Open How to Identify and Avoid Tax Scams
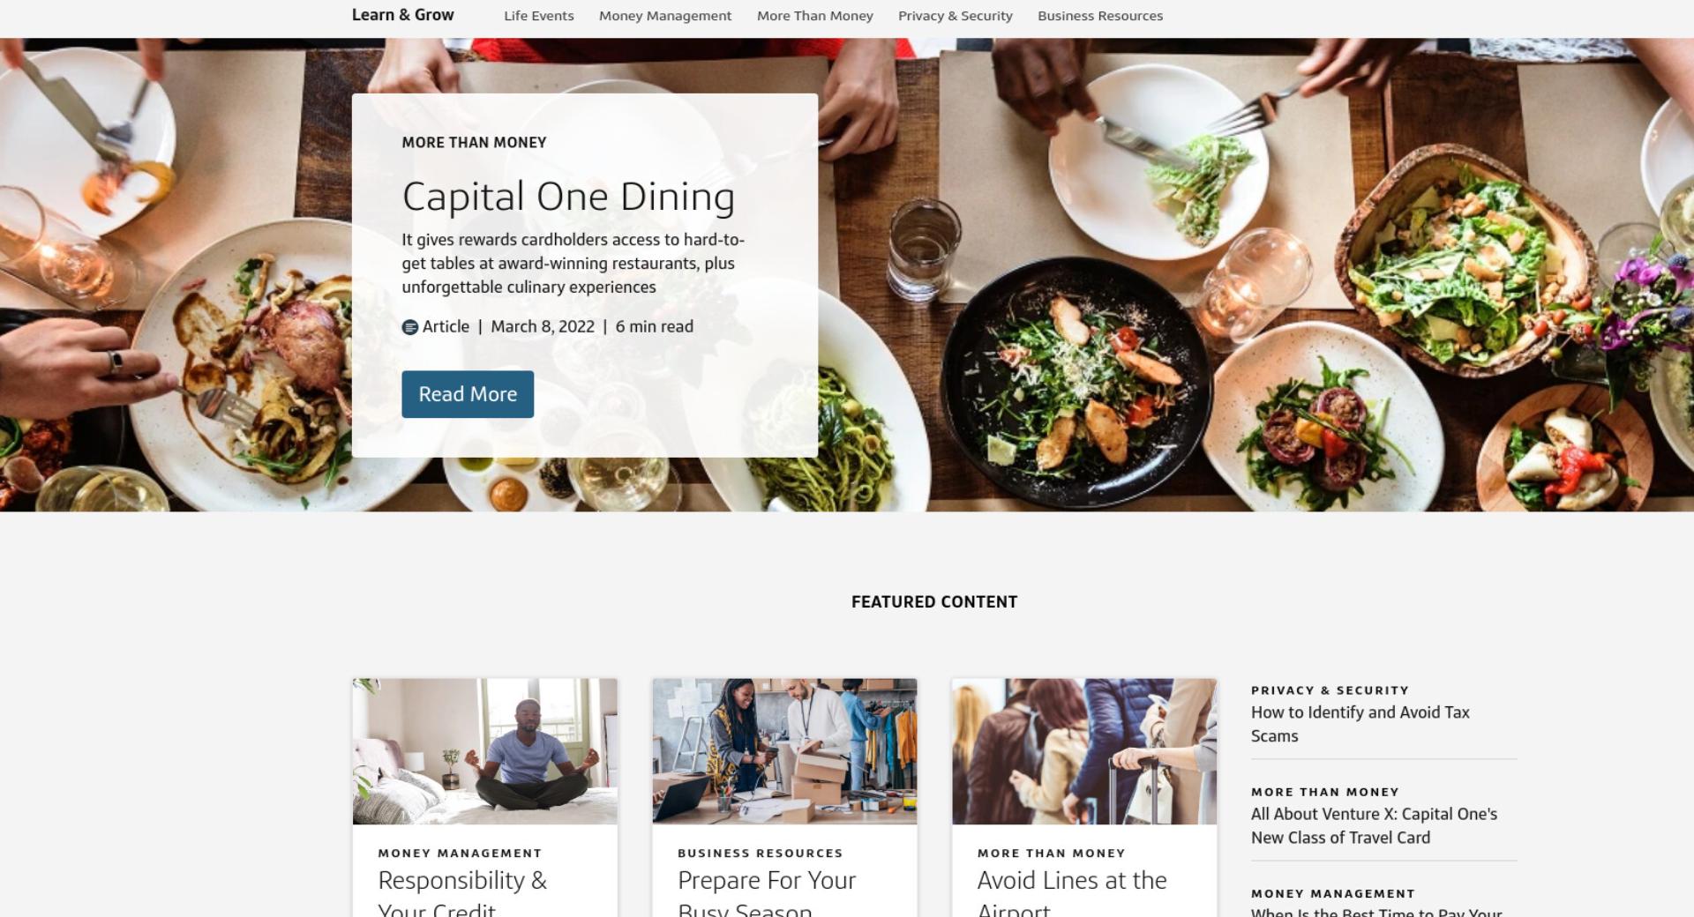Screen dimensions: 1694x917 (x=1360, y=724)
